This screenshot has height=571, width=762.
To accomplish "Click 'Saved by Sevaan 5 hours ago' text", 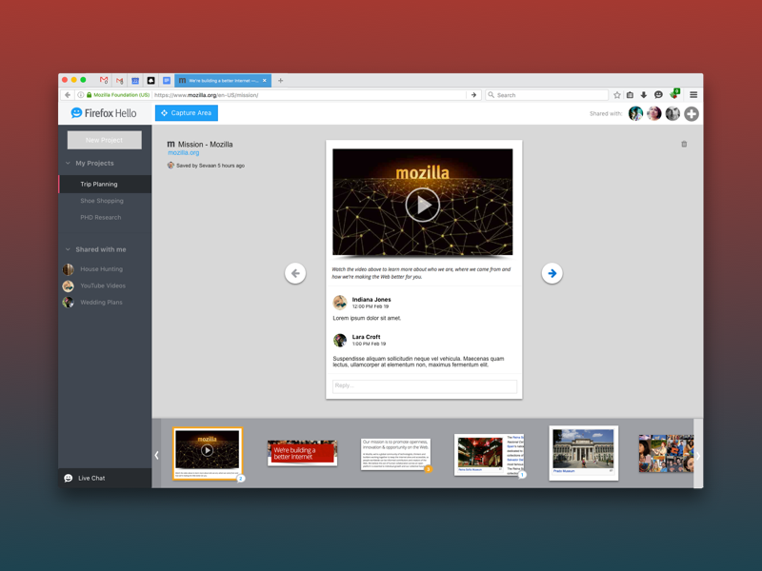I will pos(211,166).
